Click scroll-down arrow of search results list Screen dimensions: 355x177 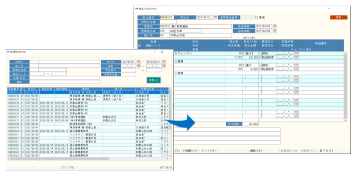point(170,156)
